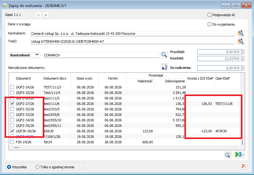Sort by Dokument column header
Viewport: 254px width, 175px height.
[23, 78]
